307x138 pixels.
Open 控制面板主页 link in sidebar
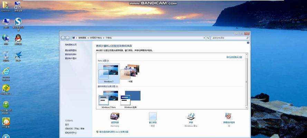tap(71, 45)
